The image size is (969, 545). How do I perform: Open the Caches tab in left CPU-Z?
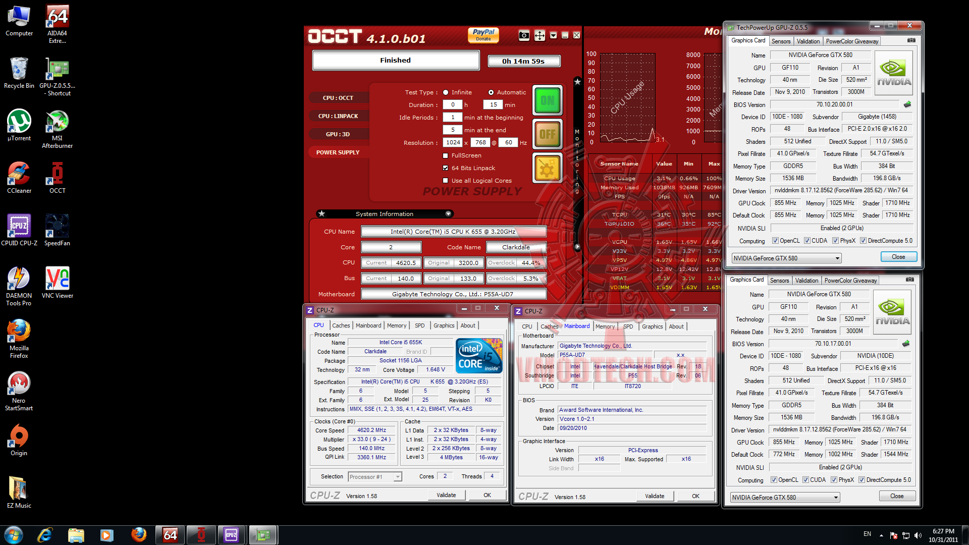pos(341,325)
